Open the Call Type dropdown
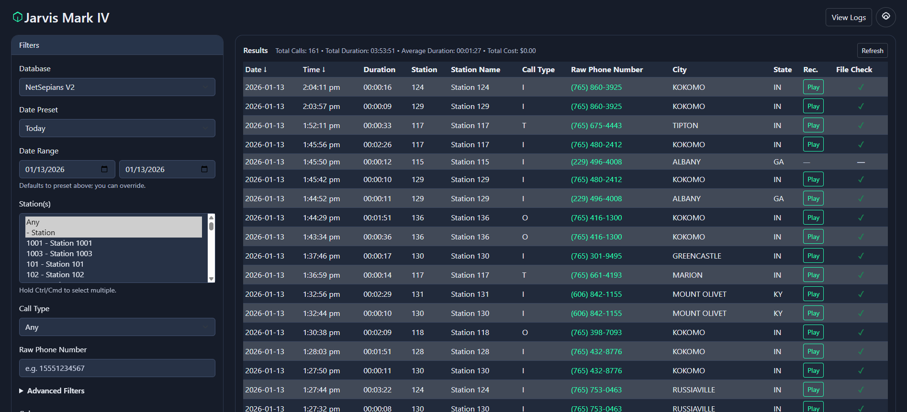 tap(117, 327)
